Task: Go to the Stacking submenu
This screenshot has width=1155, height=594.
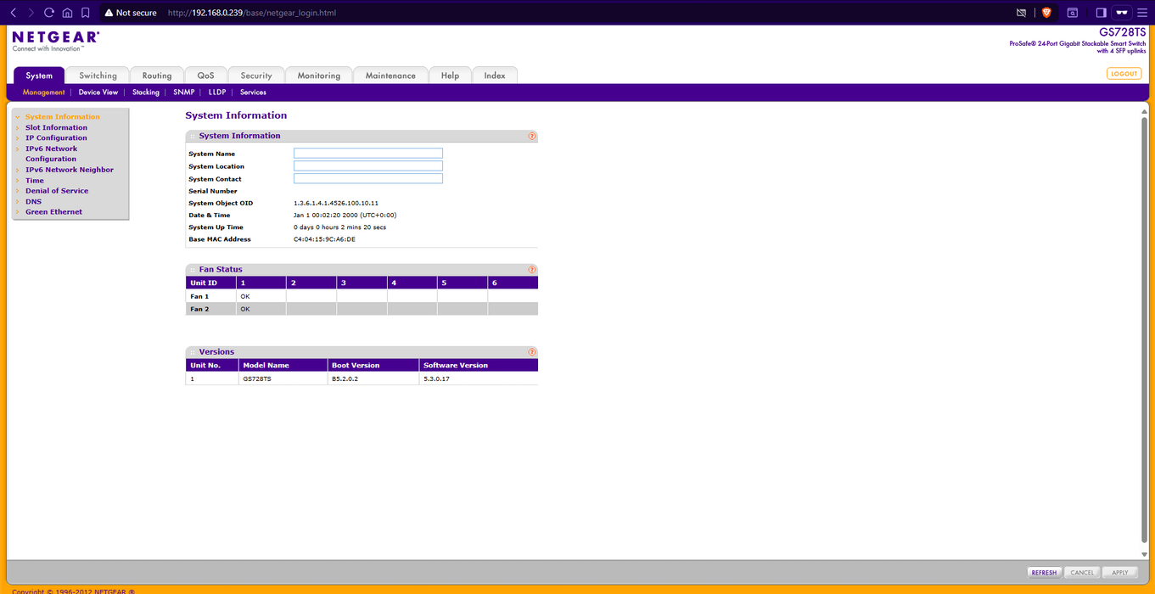Action: pyautogui.click(x=146, y=92)
